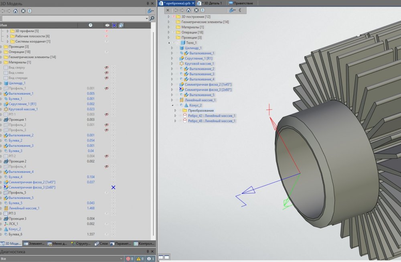The height and width of the screenshot is (262, 401).
Task: Click the home icon in 3D Модель panel
Action: tap(15, 11)
